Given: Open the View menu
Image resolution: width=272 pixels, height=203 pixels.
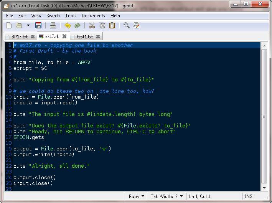Looking at the screenshot, I should 36,16.
